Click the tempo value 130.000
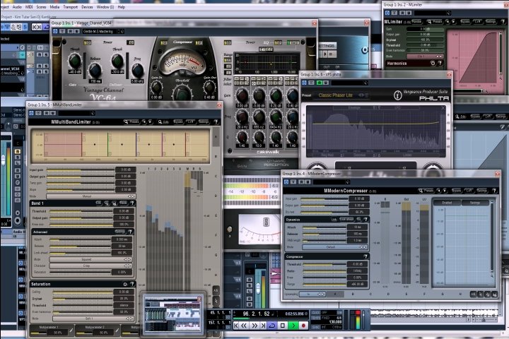This screenshot has width=509, height=339. (x=335, y=322)
